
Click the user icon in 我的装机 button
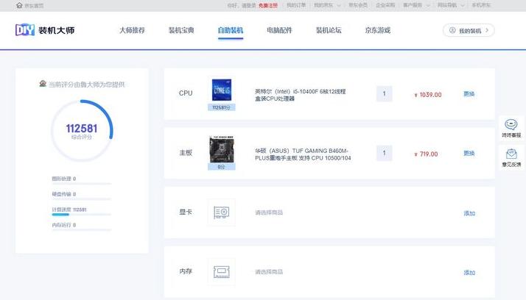(x=452, y=30)
